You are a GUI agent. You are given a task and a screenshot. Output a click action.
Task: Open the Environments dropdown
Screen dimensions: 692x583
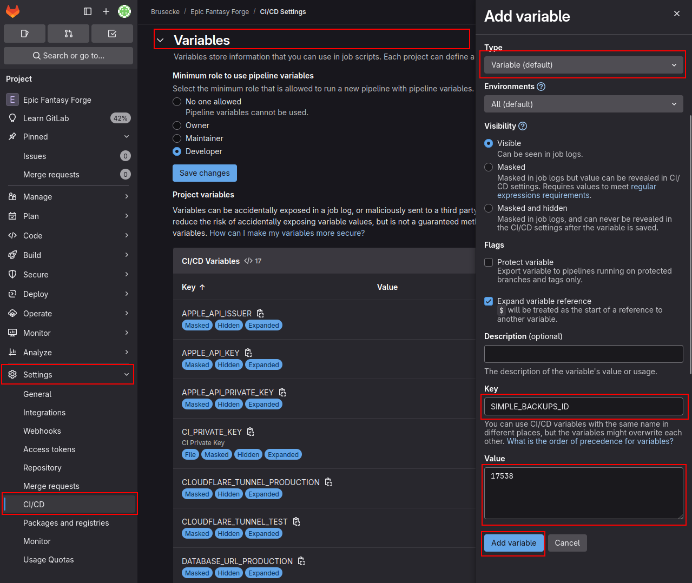[584, 104]
